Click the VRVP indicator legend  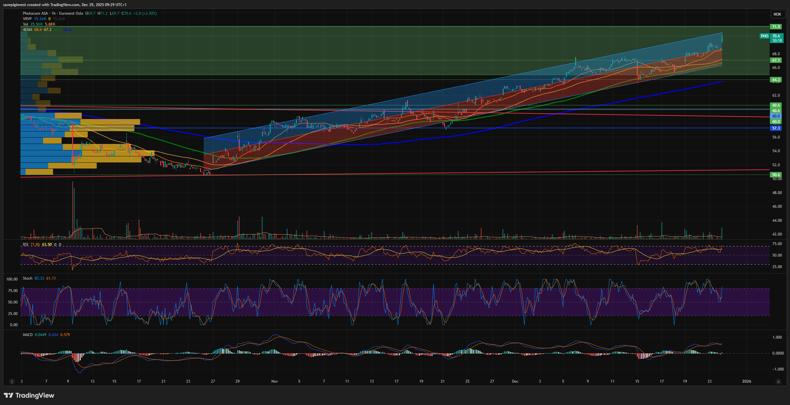pyautogui.click(x=27, y=19)
